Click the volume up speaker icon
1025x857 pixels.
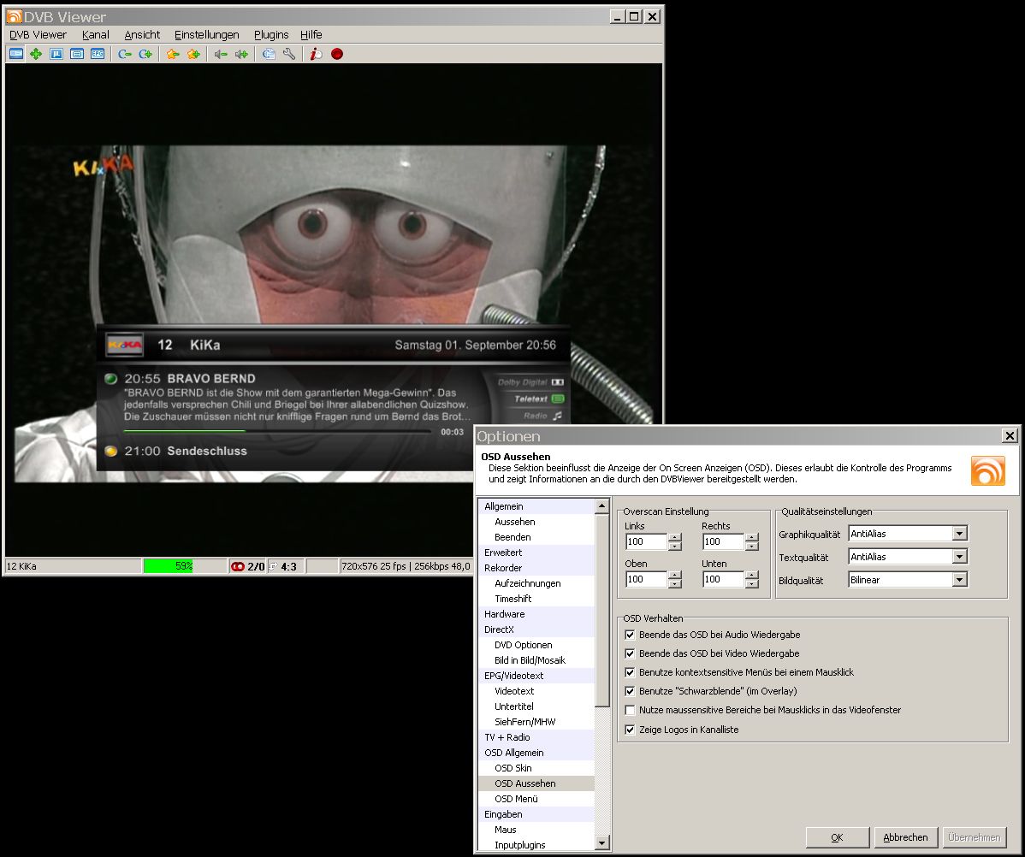tap(241, 54)
